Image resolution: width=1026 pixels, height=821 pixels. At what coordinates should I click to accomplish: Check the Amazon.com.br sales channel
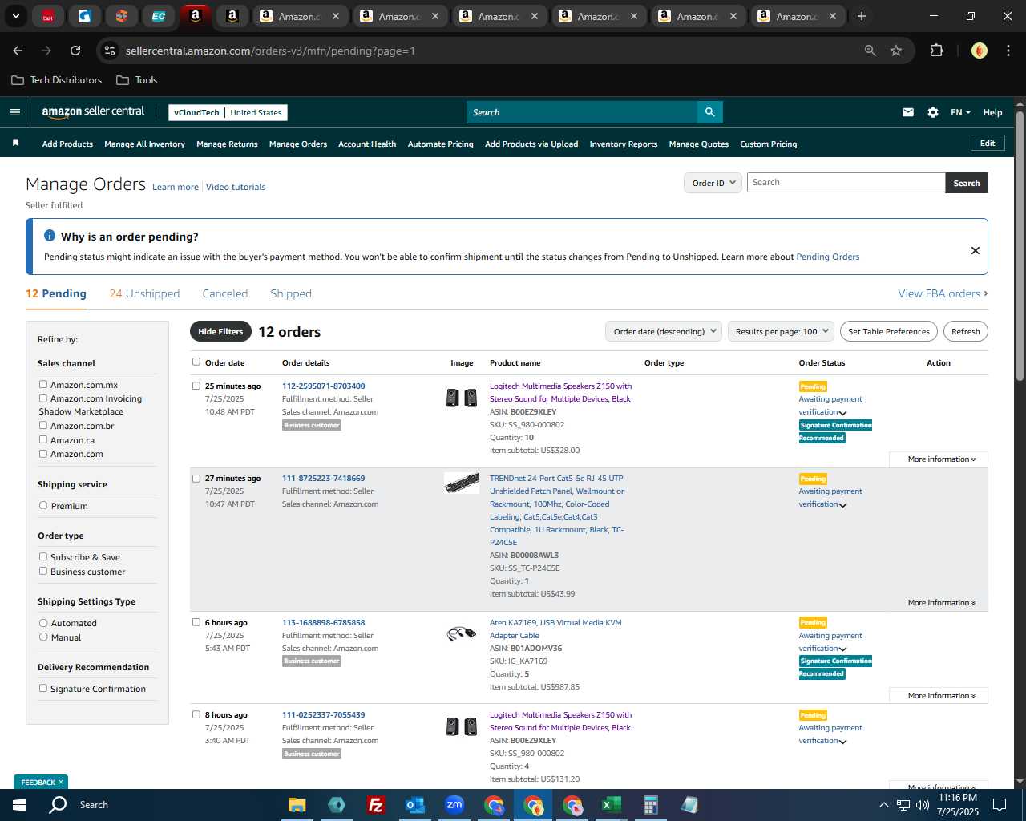click(x=43, y=425)
